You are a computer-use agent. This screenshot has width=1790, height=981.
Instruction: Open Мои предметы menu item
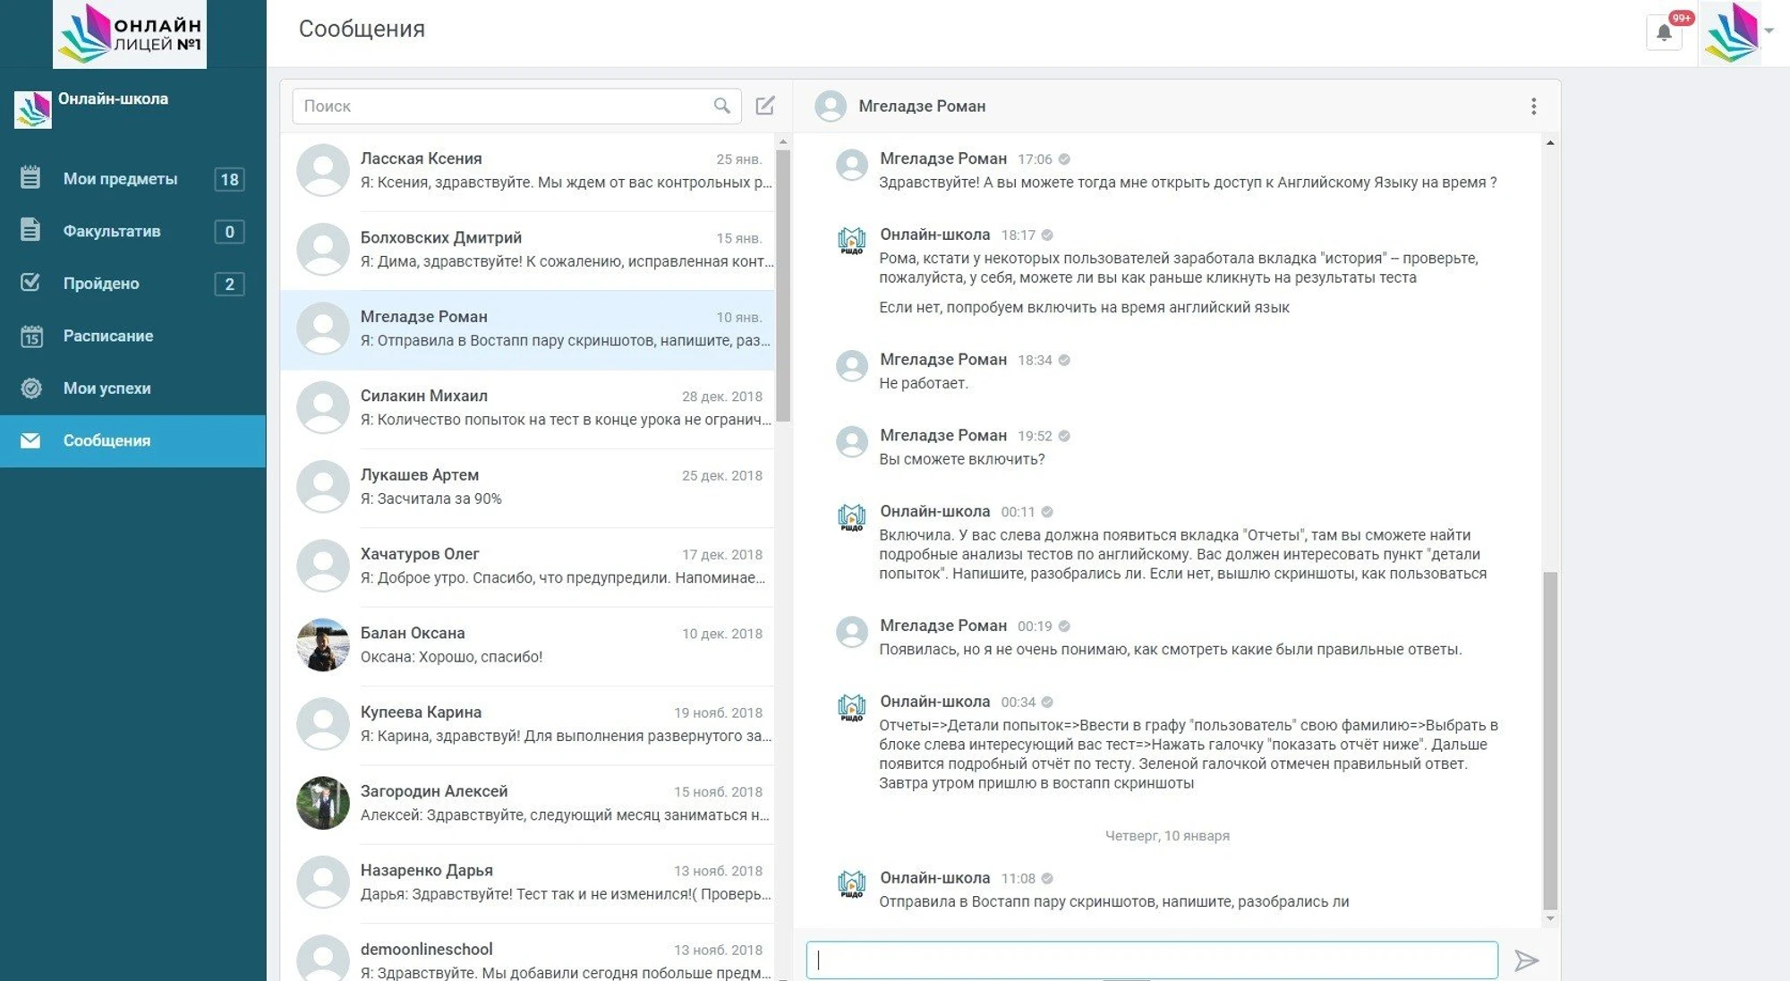pos(132,178)
